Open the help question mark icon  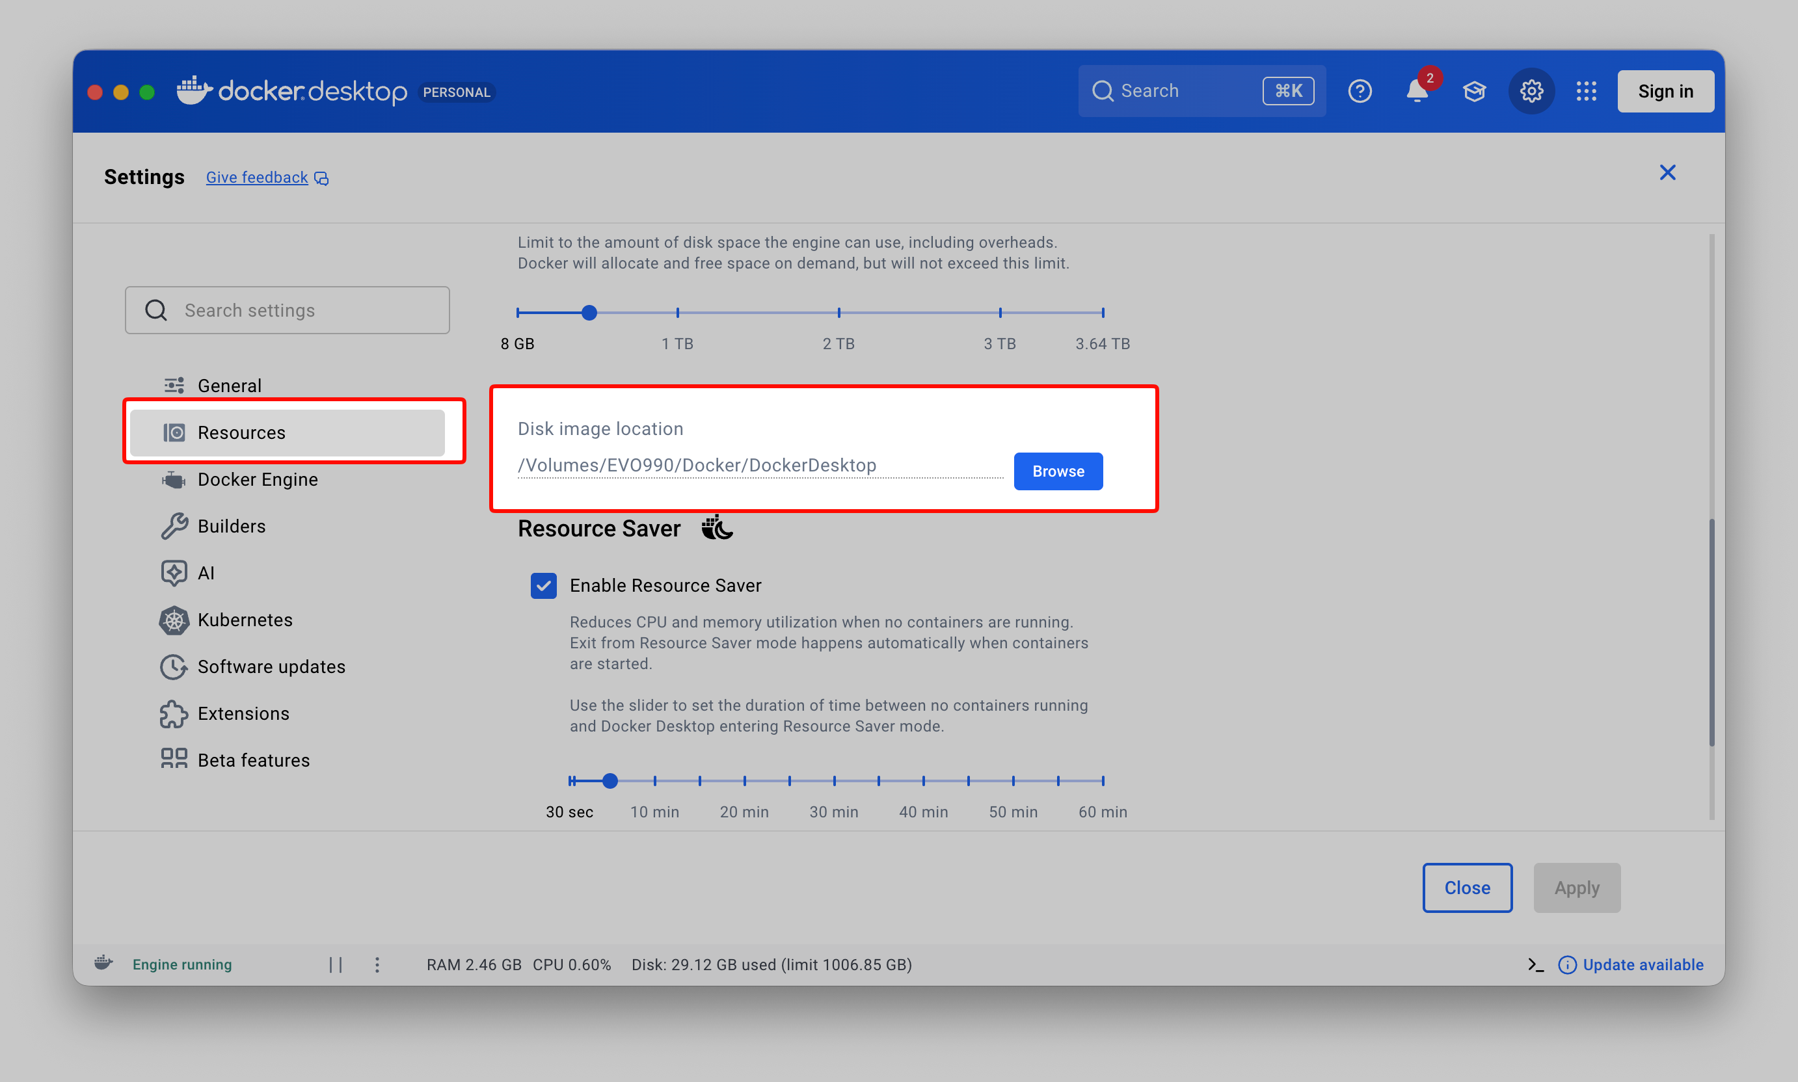(x=1360, y=91)
